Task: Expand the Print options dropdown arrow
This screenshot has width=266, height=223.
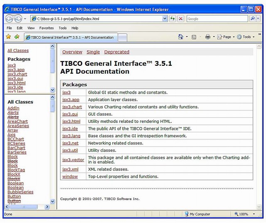Action: coord(214,37)
